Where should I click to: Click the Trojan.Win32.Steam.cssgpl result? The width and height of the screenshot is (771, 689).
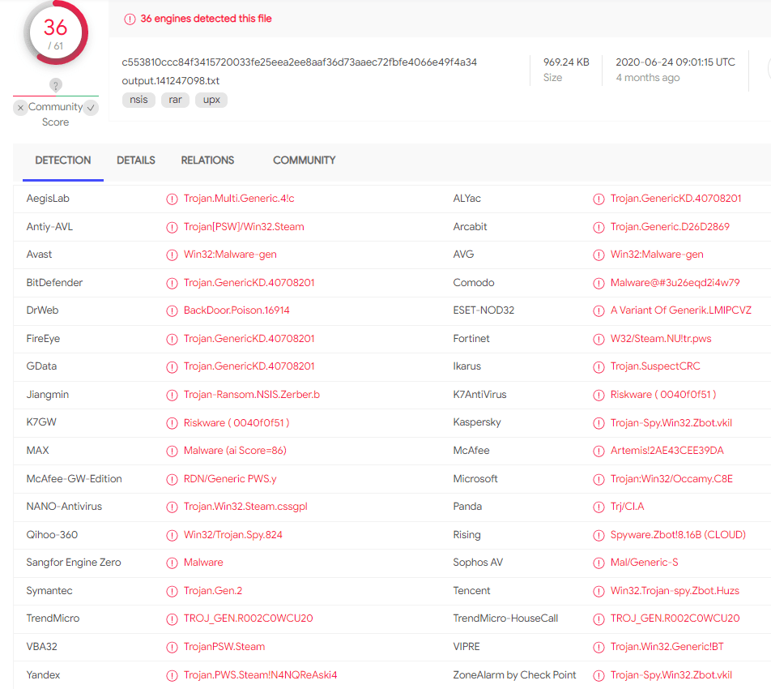pos(245,506)
